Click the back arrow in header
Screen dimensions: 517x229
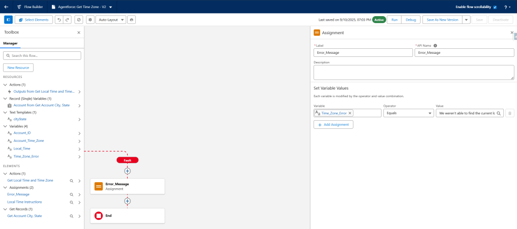pyautogui.click(x=6, y=7)
